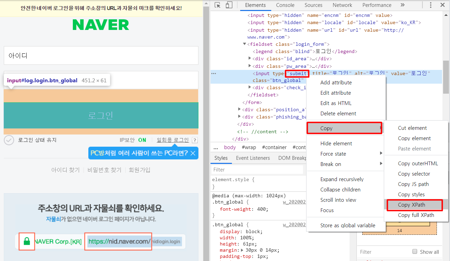The height and width of the screenshot is (261, 450).
Task: Toggle IP보안 ON switch
Action: (142, 140)
